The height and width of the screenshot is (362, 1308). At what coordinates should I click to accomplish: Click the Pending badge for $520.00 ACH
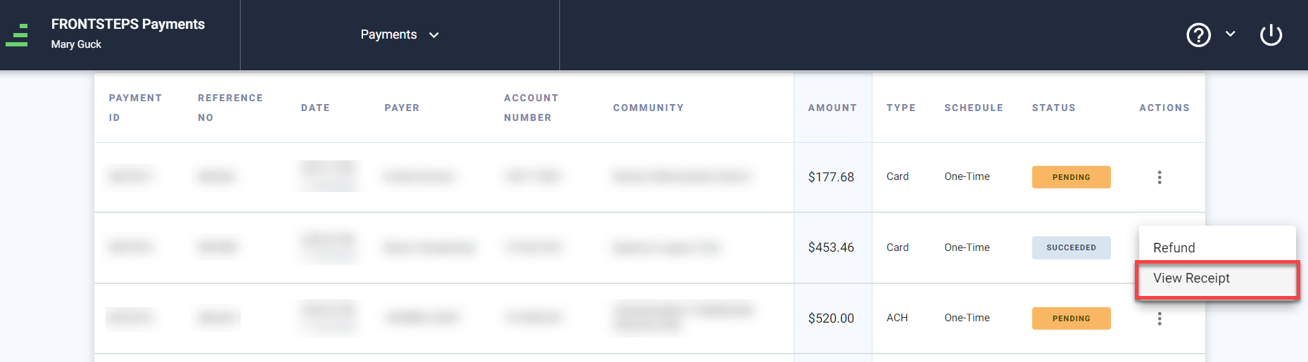click(x=1071, y=318)
